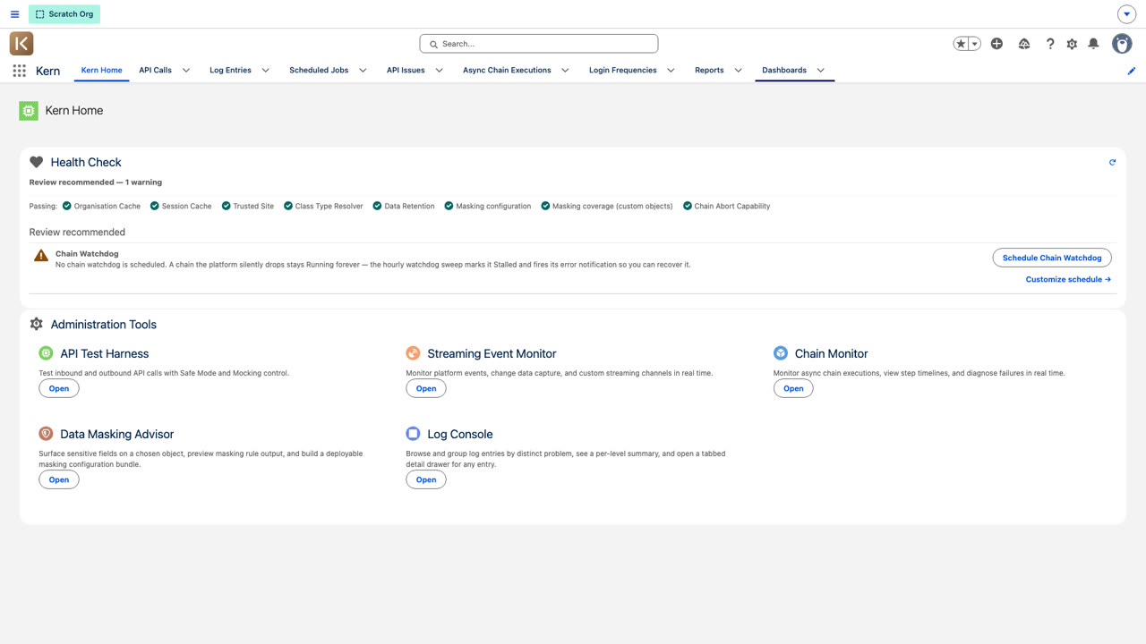Open the hamburger menu beside Scratch Org

[14, 14]
